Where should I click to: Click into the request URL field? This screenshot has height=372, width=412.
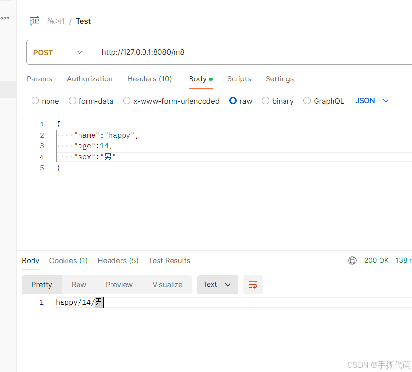[x=252, y=52]
